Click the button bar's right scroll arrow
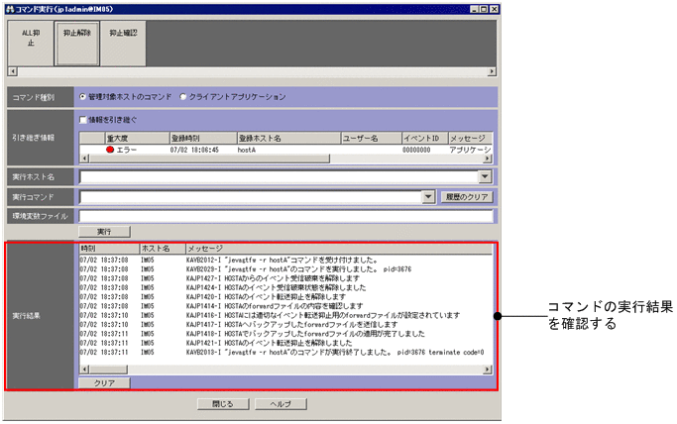 [x=492, y=71]
